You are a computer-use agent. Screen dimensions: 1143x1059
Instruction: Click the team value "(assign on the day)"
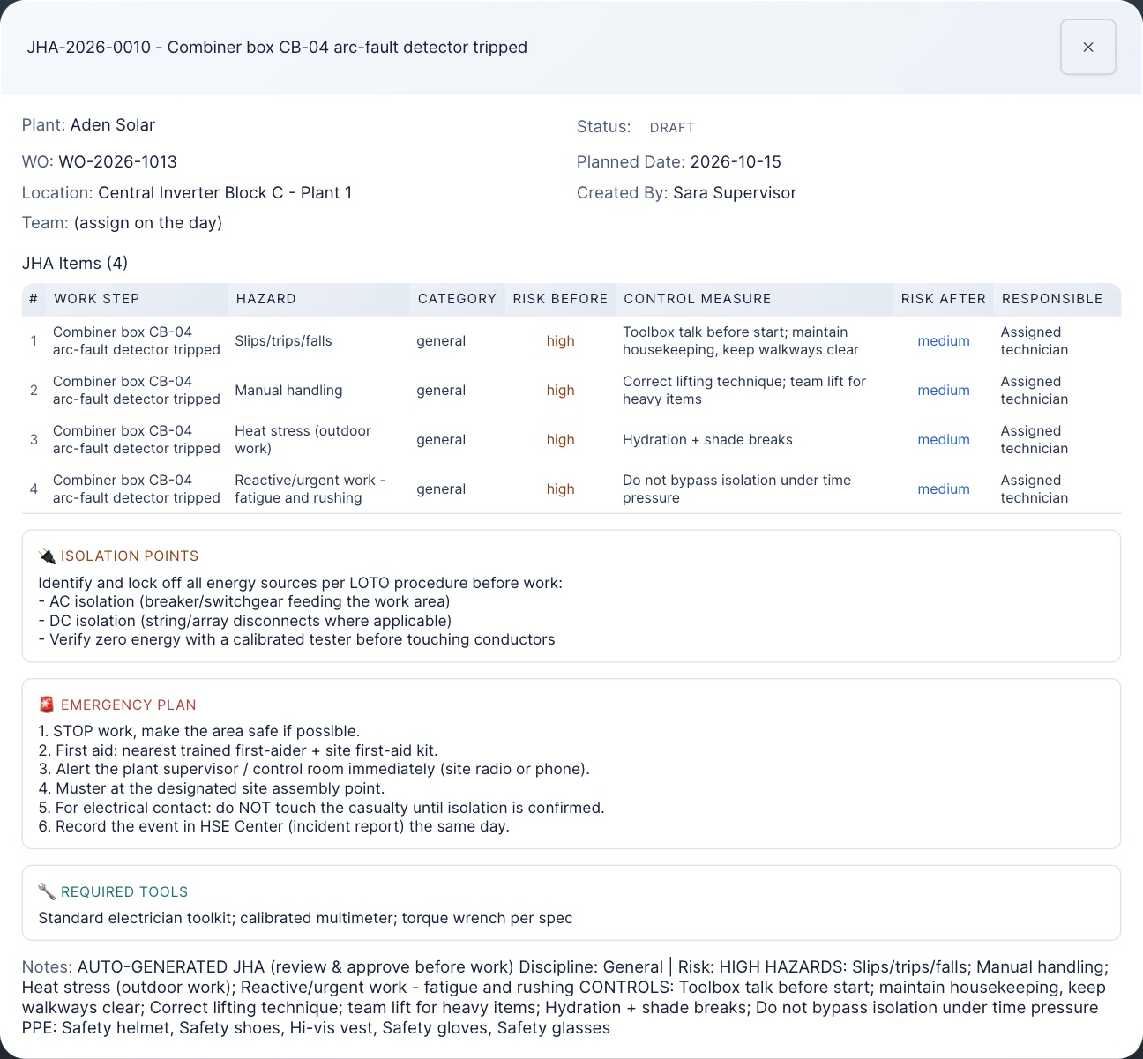[x=148, y=223]
